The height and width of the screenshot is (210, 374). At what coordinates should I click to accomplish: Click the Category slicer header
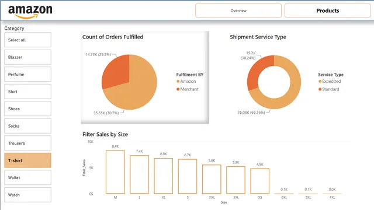point(14,29)
